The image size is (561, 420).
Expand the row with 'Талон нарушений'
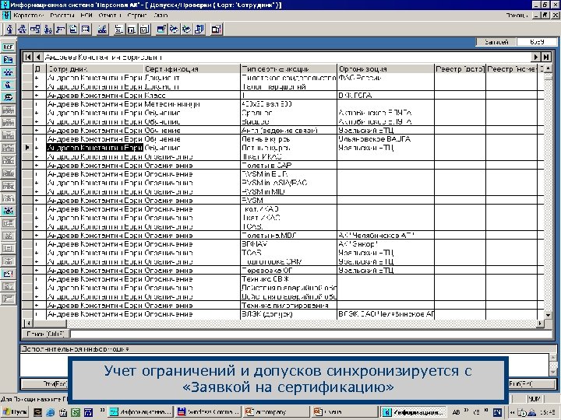point(37,86)
